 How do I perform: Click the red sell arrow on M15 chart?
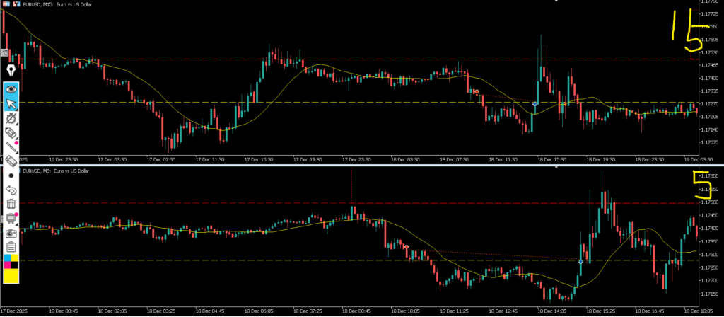tap(476, 91)
